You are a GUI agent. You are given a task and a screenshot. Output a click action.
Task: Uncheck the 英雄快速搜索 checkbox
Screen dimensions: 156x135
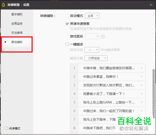67,24
